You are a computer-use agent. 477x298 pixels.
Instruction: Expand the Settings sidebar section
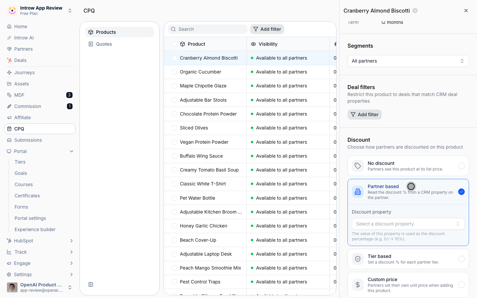(x=40, y=274)
